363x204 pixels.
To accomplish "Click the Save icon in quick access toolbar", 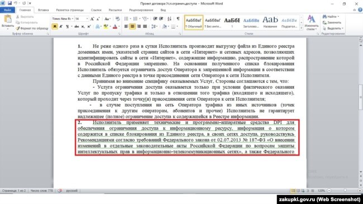I will (x=9, y=3).
